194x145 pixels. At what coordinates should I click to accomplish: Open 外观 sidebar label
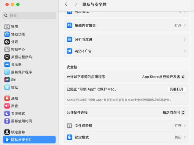14,42
